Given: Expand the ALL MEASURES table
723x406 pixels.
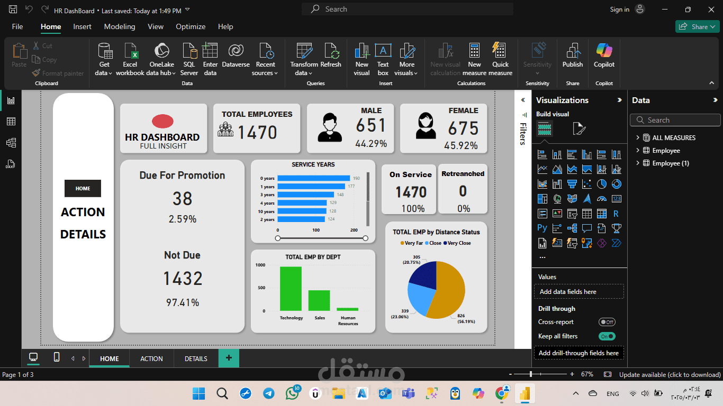Looking at the screenshot, I should 637,137.
